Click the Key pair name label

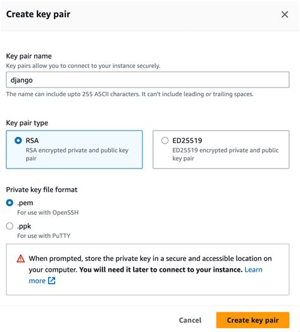[x=28, y=56]
